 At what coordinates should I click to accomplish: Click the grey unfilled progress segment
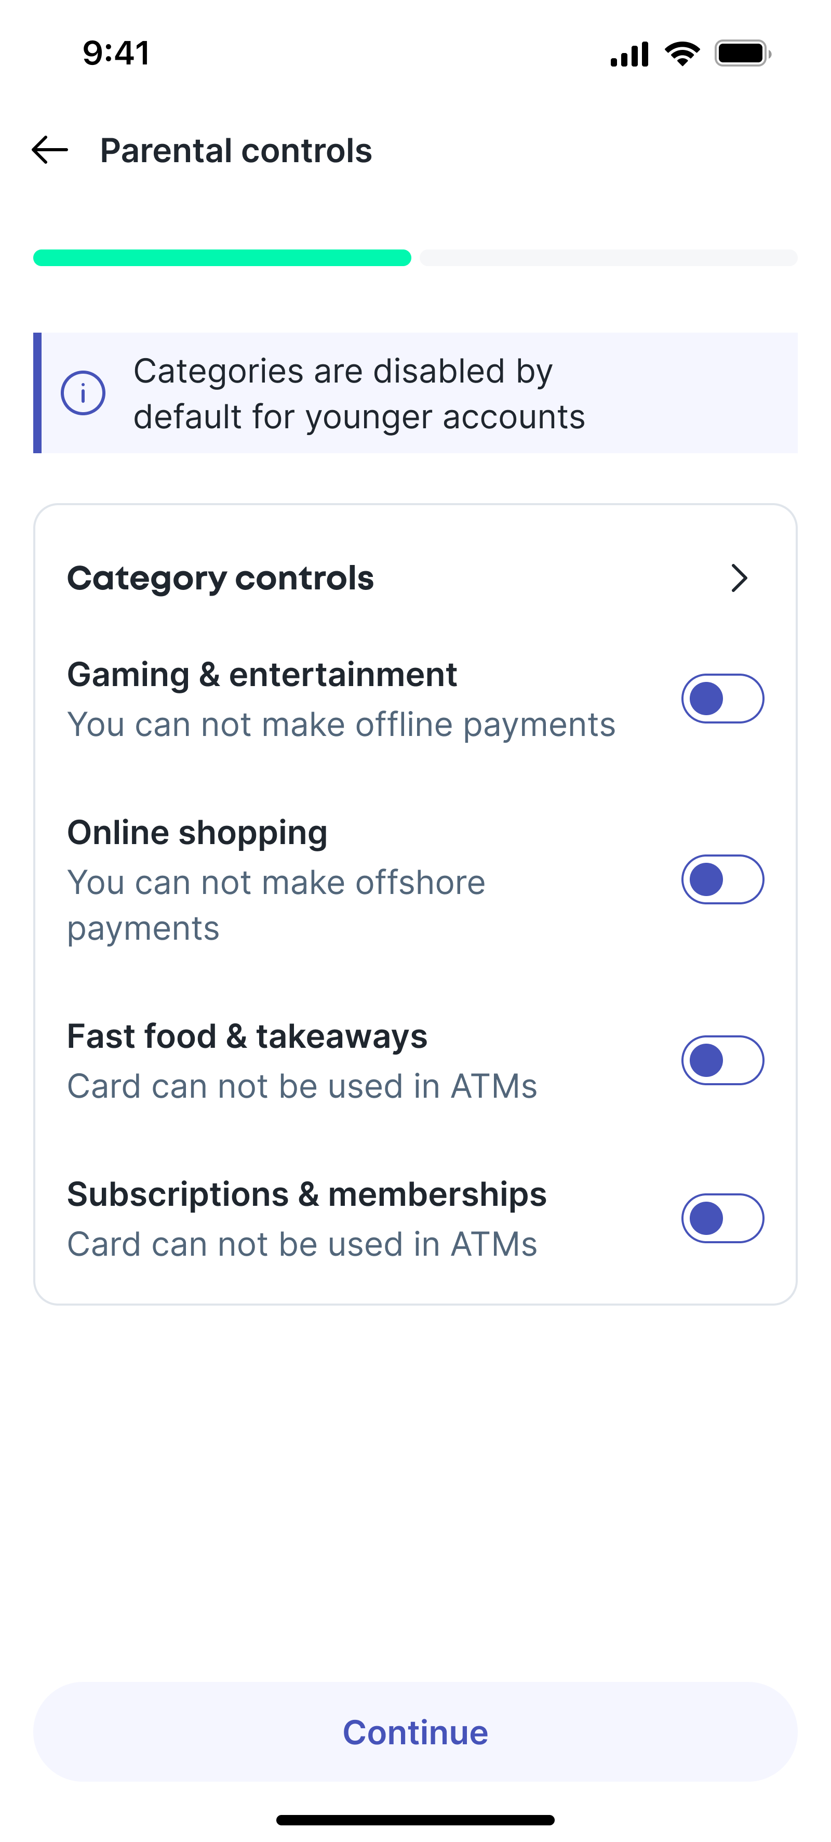click(x=608, y=257)
